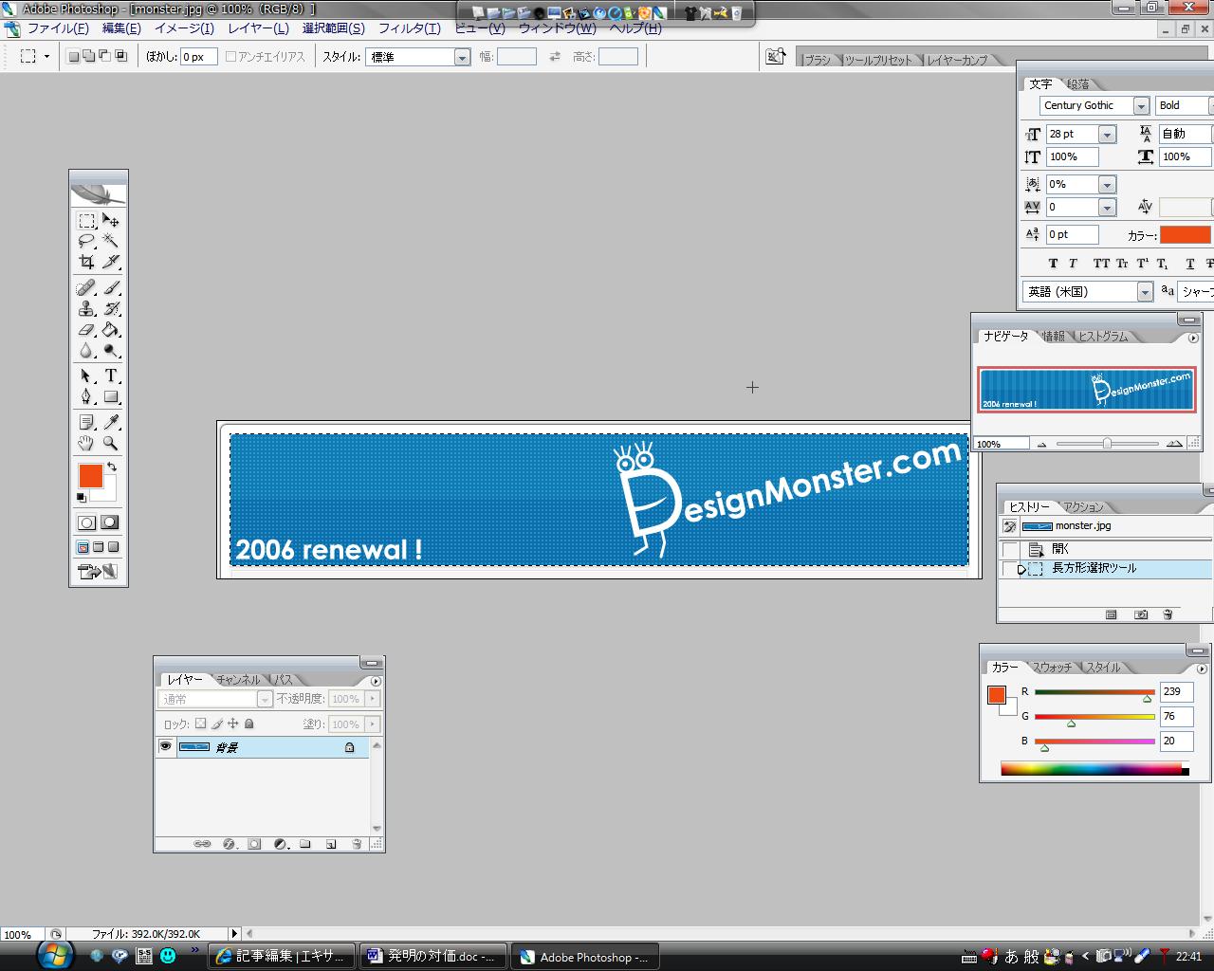
Task: Click Windows Start button
Action: 55,954
